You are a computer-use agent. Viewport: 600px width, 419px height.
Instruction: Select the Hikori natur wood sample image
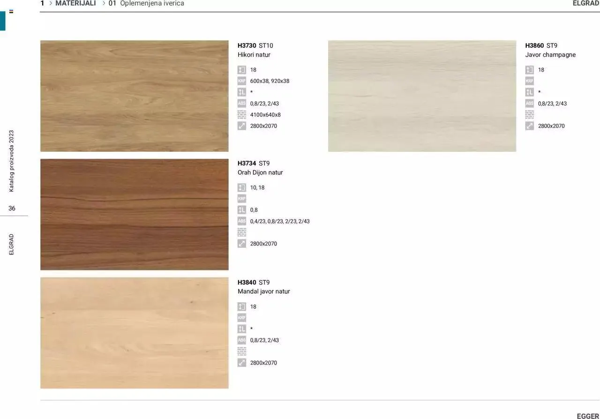pos(135,96)
